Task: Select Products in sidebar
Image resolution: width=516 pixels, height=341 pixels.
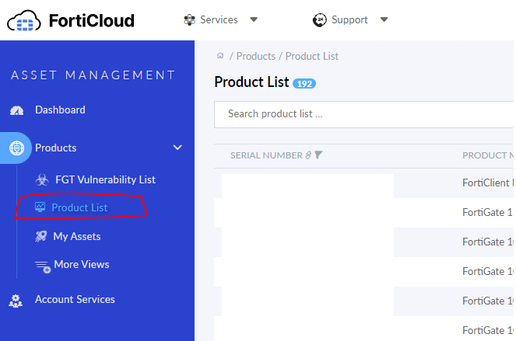Action: 55,148
